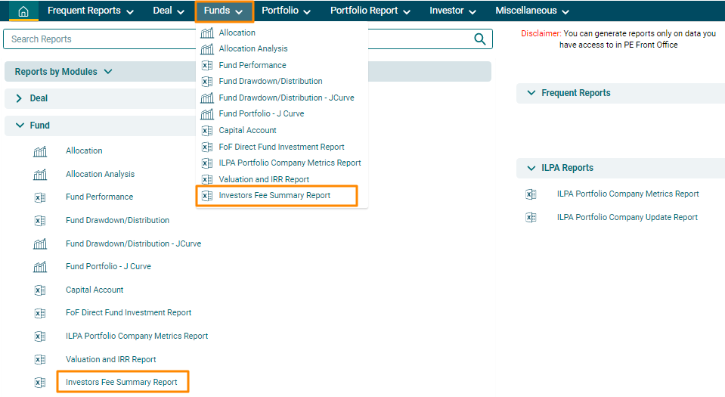Click the Search Reports input field
The height and width of the screenshot is (397, 725).
click(234, 39)
